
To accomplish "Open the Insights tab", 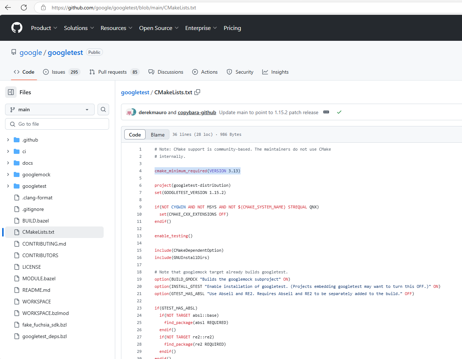I will tap(275, 72).
